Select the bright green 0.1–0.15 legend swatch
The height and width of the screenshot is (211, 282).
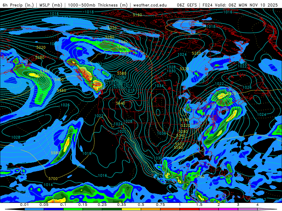click(73, 209)
